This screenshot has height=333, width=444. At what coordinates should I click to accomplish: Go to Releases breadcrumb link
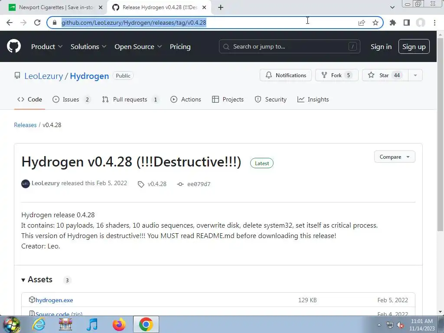pyautogui.click(x=25, y=125)
